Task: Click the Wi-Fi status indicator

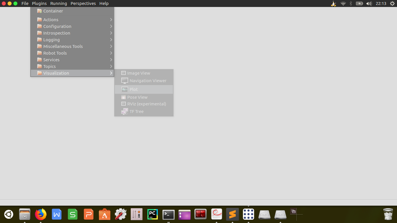Action: click(343, 3)
